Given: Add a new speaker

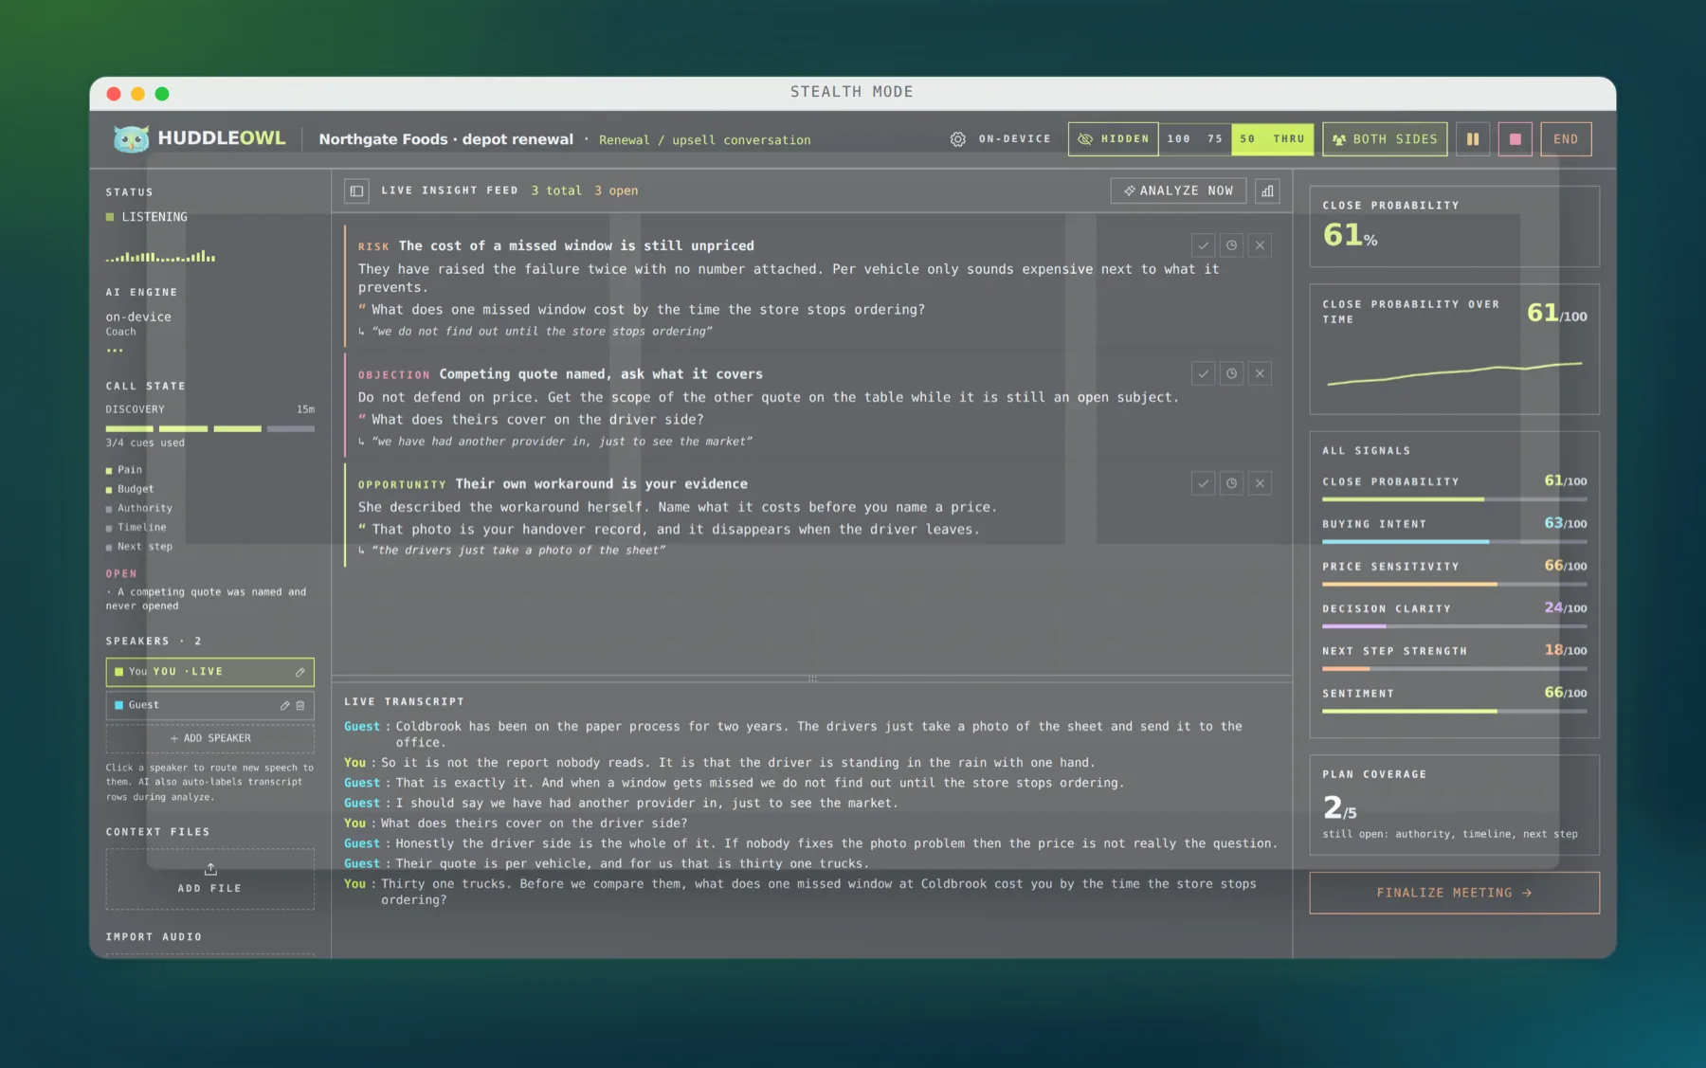Looking at the screenshot, I should coord(210,738).
